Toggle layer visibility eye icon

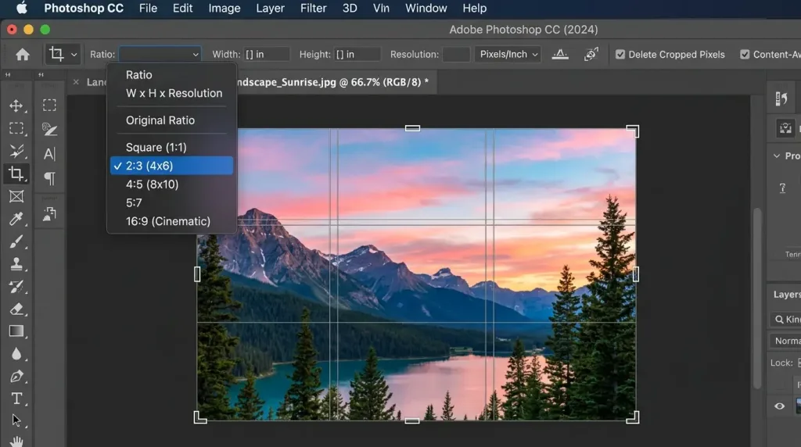780,406
